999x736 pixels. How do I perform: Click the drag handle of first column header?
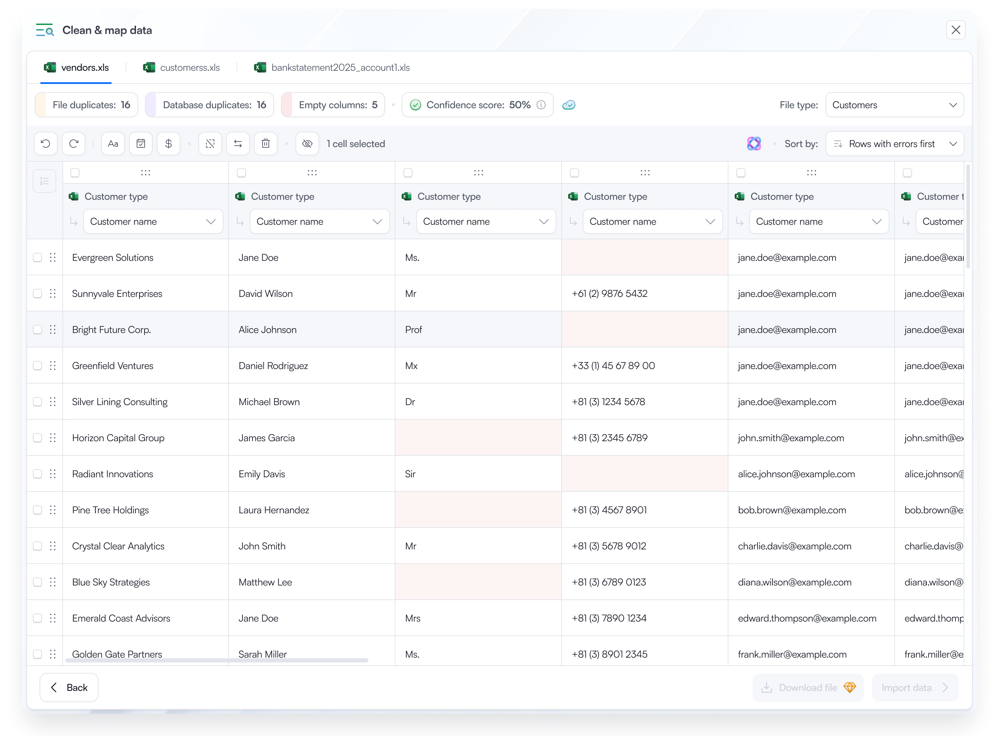tap(146, 172)
